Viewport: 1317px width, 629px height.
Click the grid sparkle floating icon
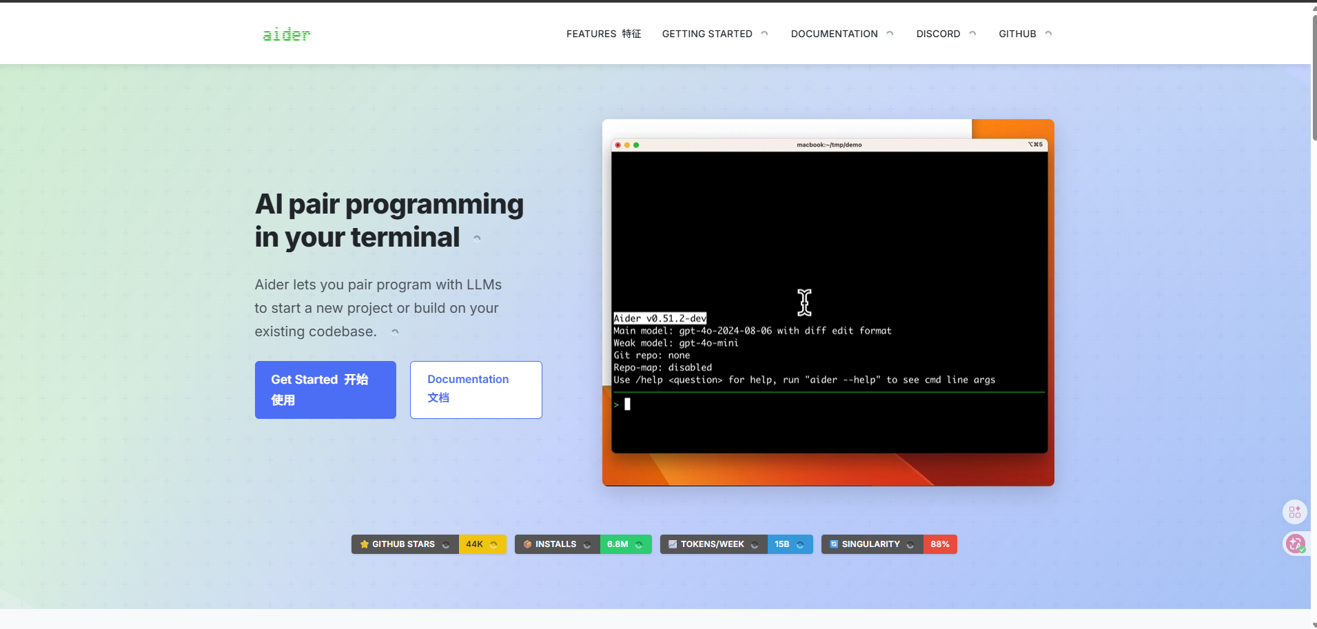(1295, 512)
